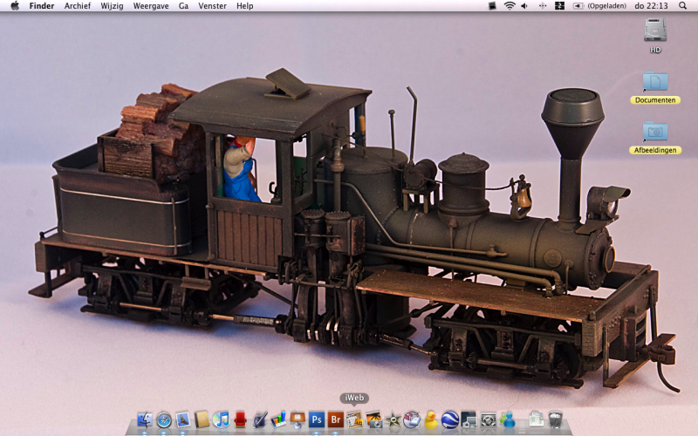This screenshot has height=436, width=698.
Task: Launch Safari from the Dock
Action: click(164, 419)
